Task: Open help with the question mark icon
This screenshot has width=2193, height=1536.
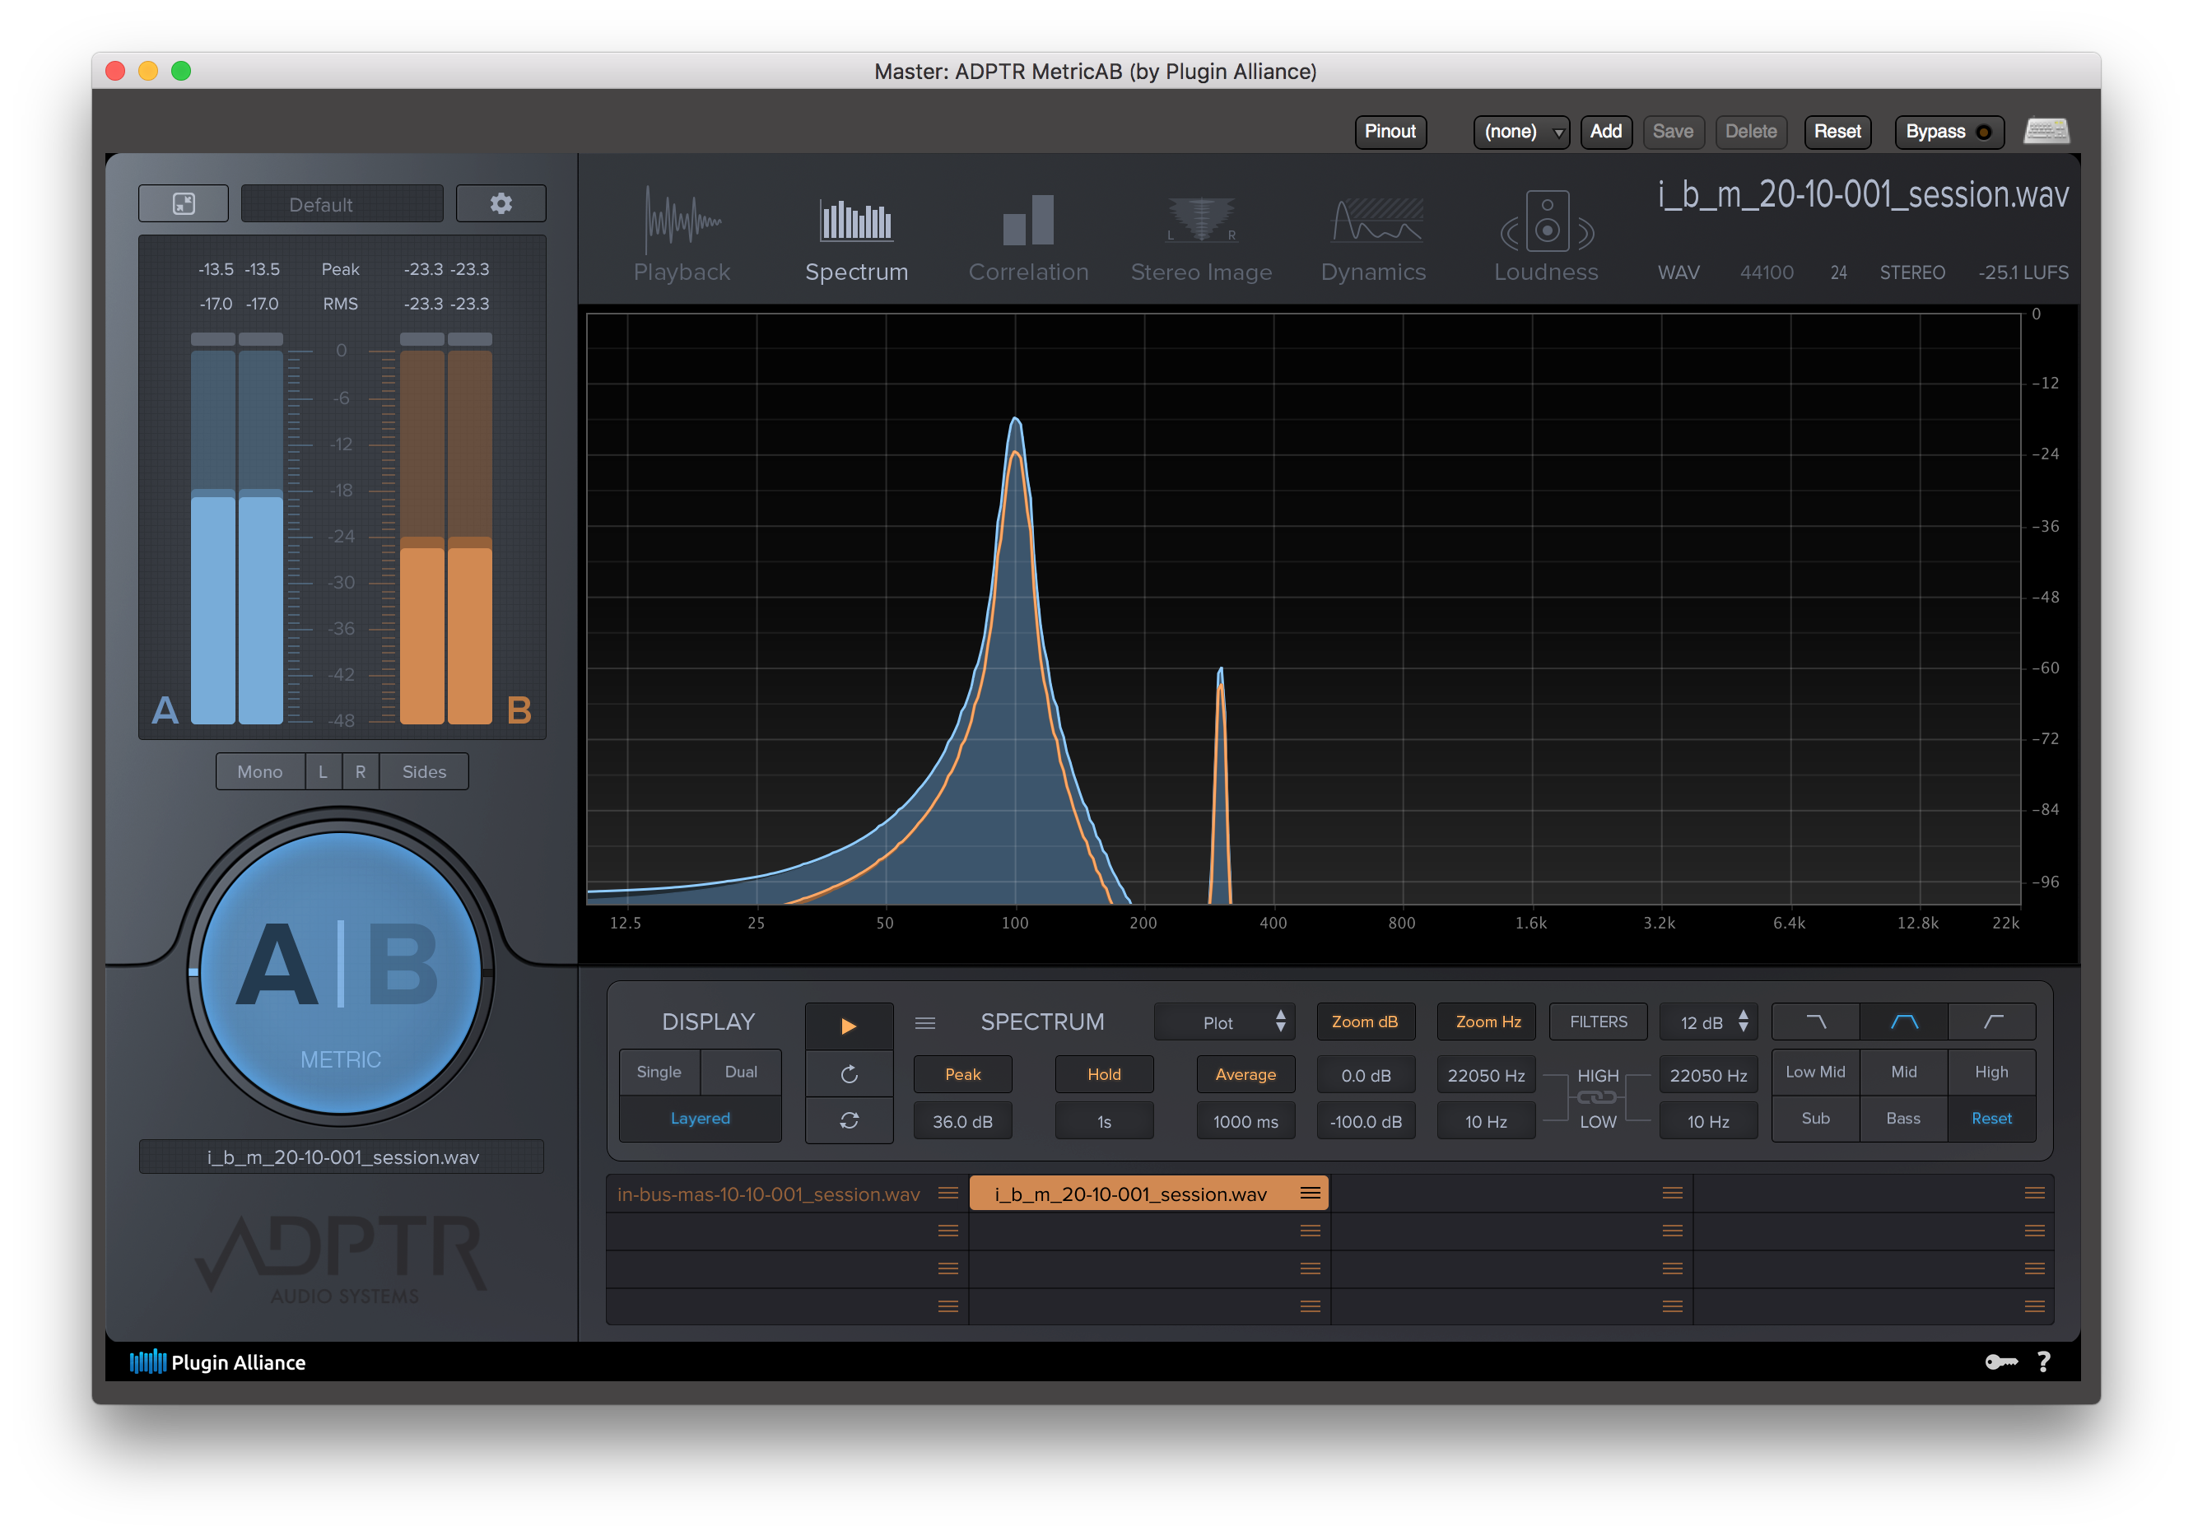Action: point(2044,1362)
